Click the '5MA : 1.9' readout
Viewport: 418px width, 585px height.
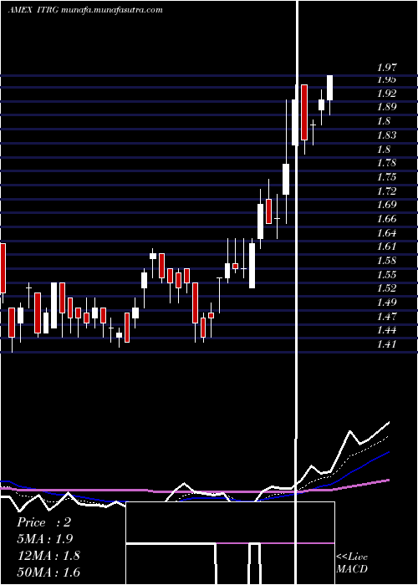pos(45,539)
